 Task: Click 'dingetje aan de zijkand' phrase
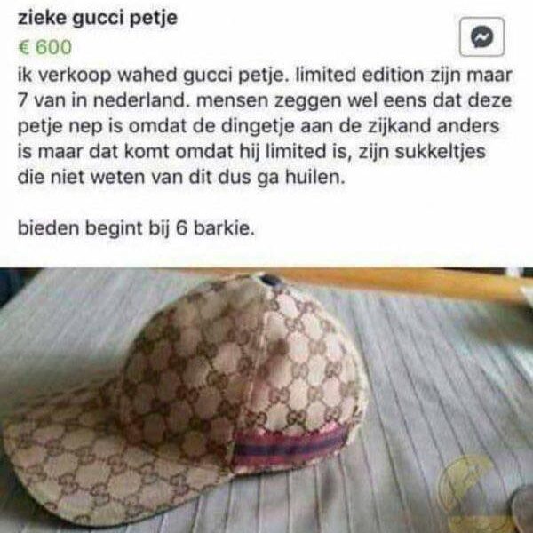point(326,126)
